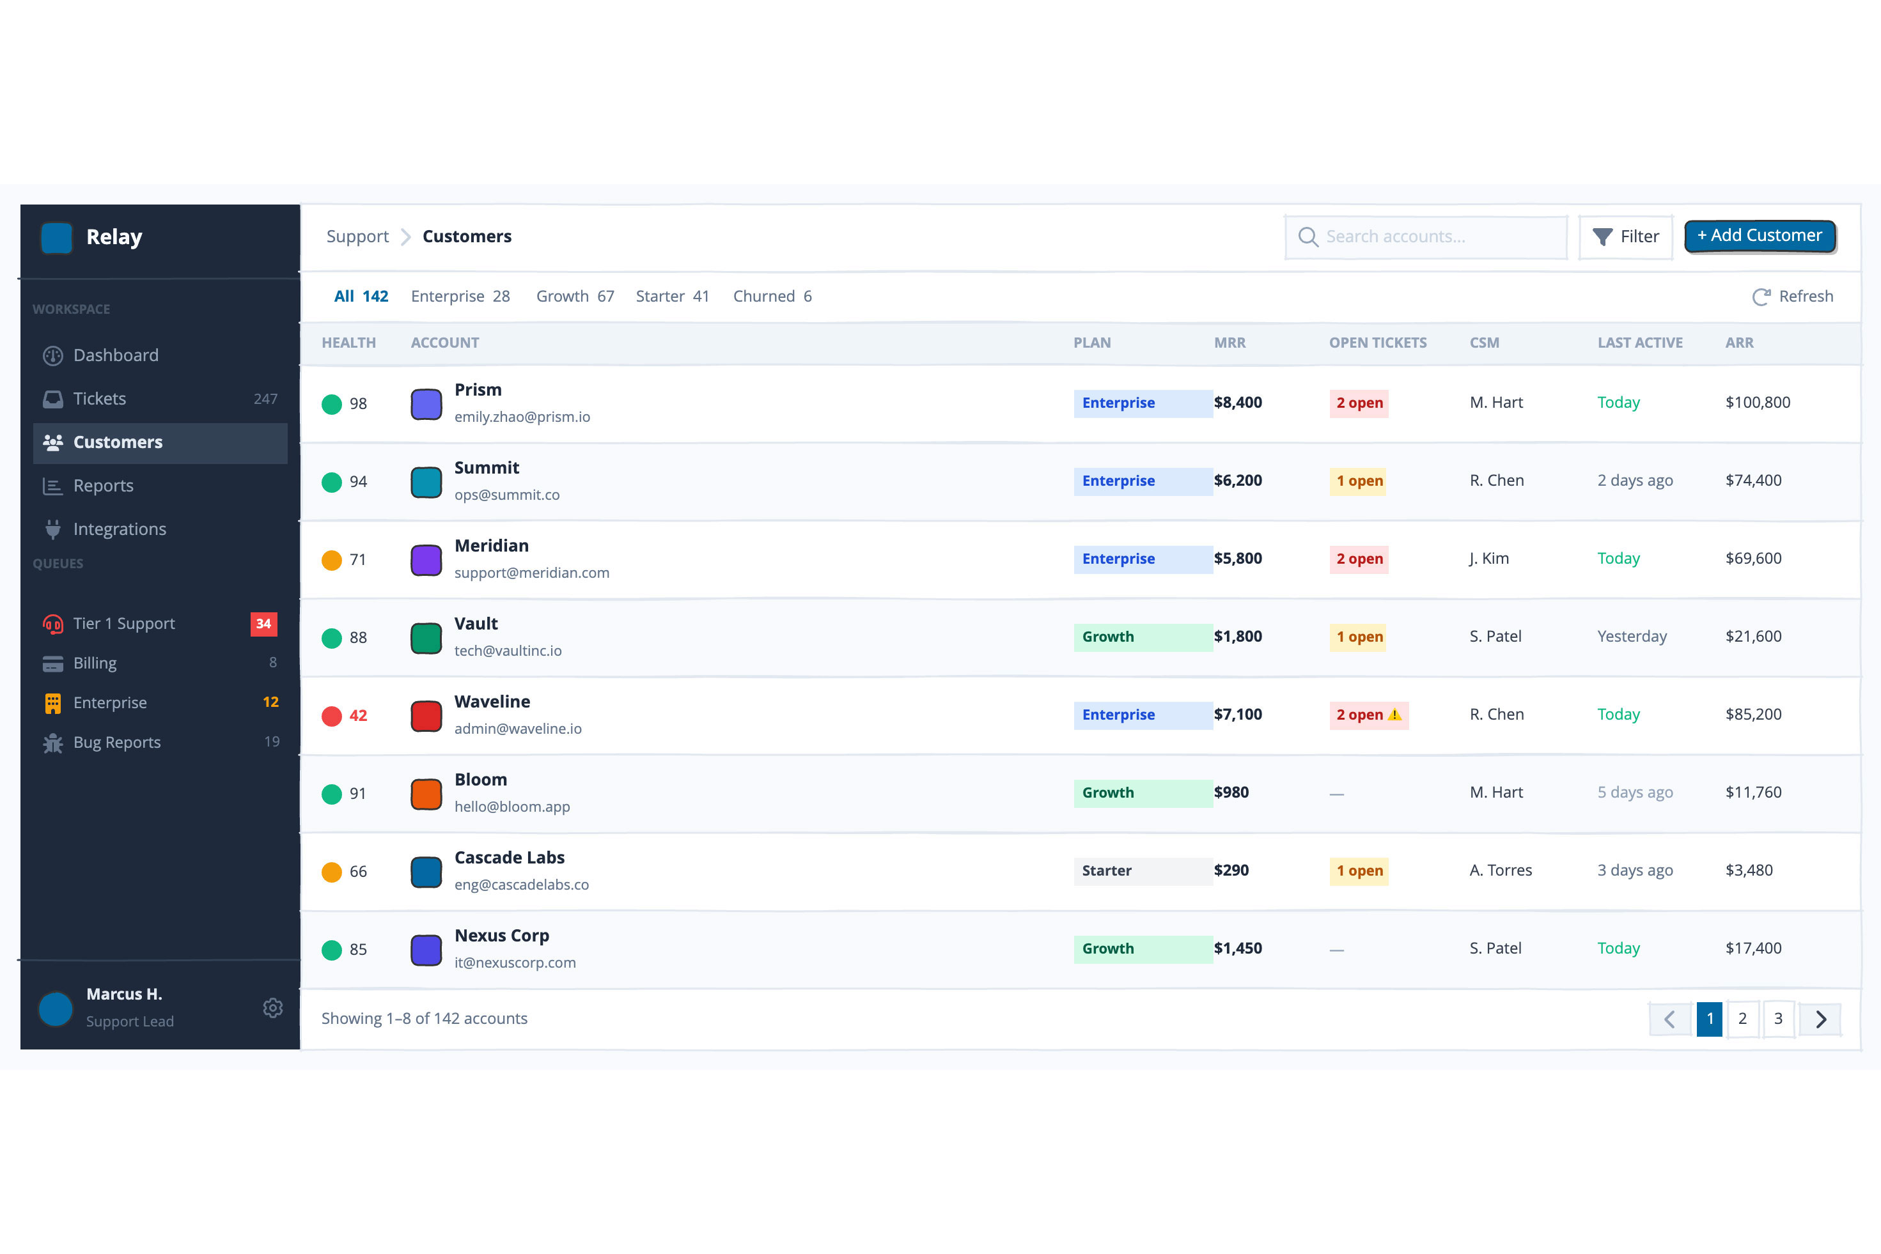Open the Filter button
Image resolution: width=1881 pixels, height=1254 pixels.
tap(1625, 236)
